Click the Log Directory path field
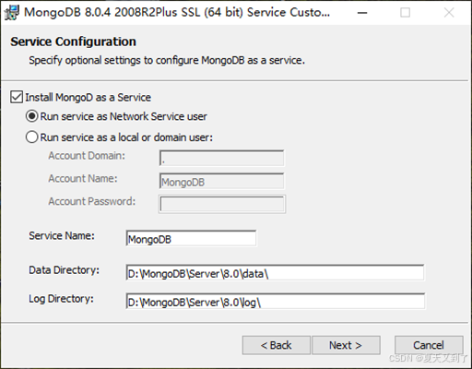 click(276, 302)
